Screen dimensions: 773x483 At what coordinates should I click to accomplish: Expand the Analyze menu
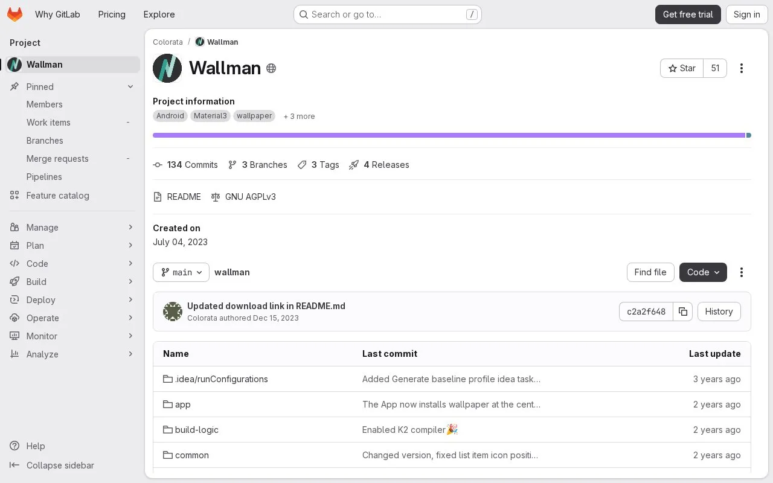pos(72,354)
